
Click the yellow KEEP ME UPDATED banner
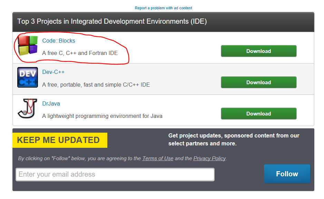(x=60, y=140)
